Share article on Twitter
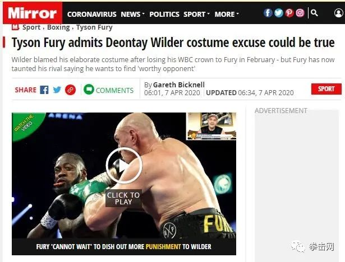The height and width of the screenshot is (262, 345). 57,90
